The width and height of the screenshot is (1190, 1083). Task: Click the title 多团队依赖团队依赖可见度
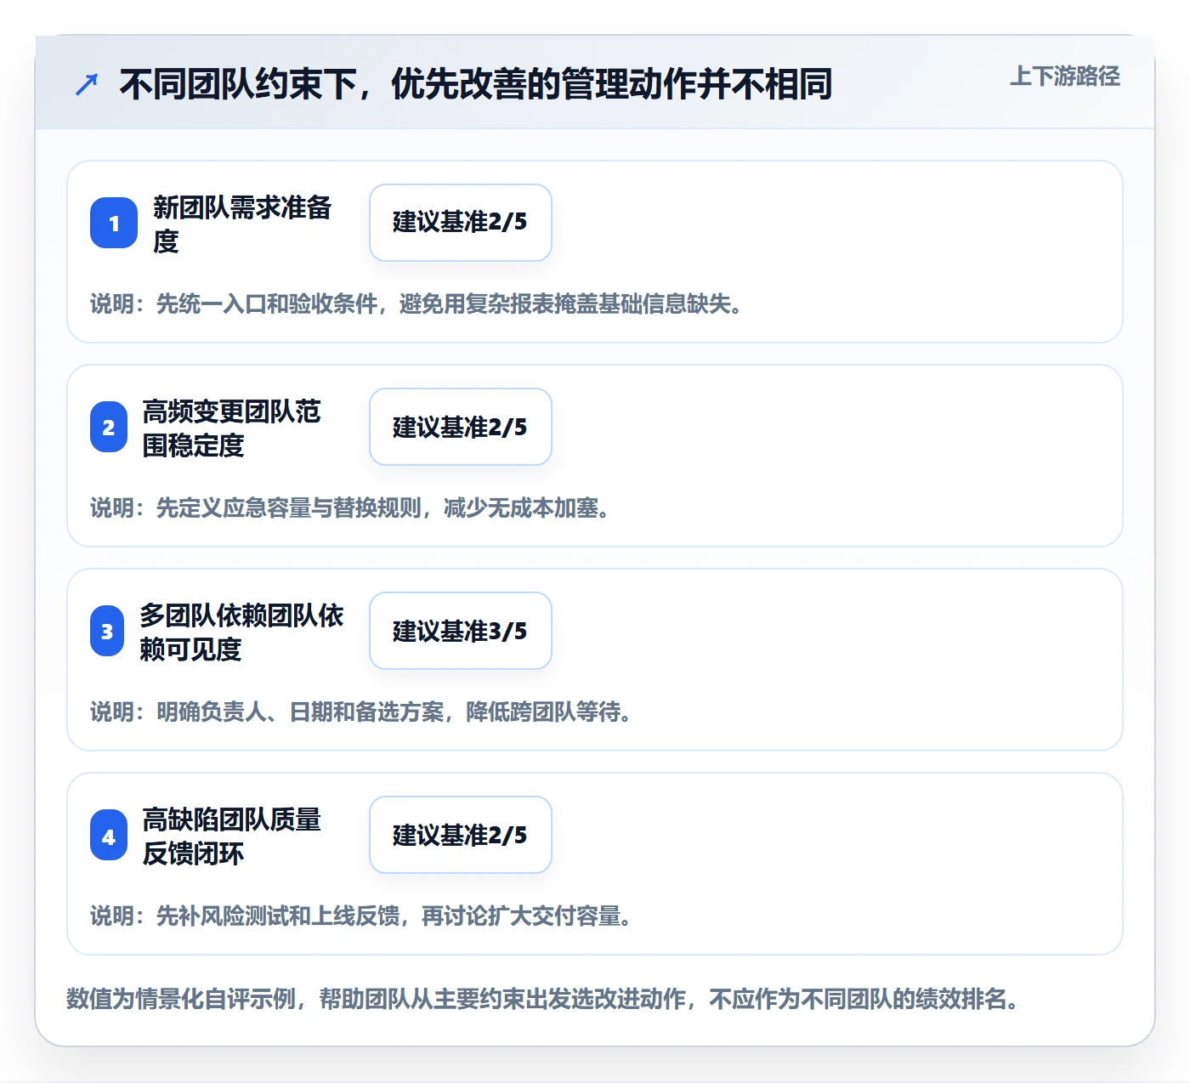click(x=241, y=632)
